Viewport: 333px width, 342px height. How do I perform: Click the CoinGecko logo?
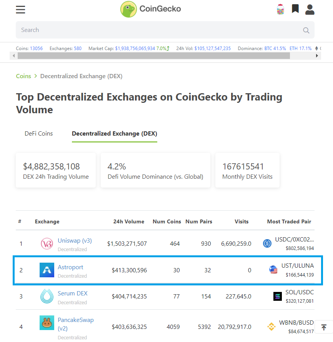point(150,9)
